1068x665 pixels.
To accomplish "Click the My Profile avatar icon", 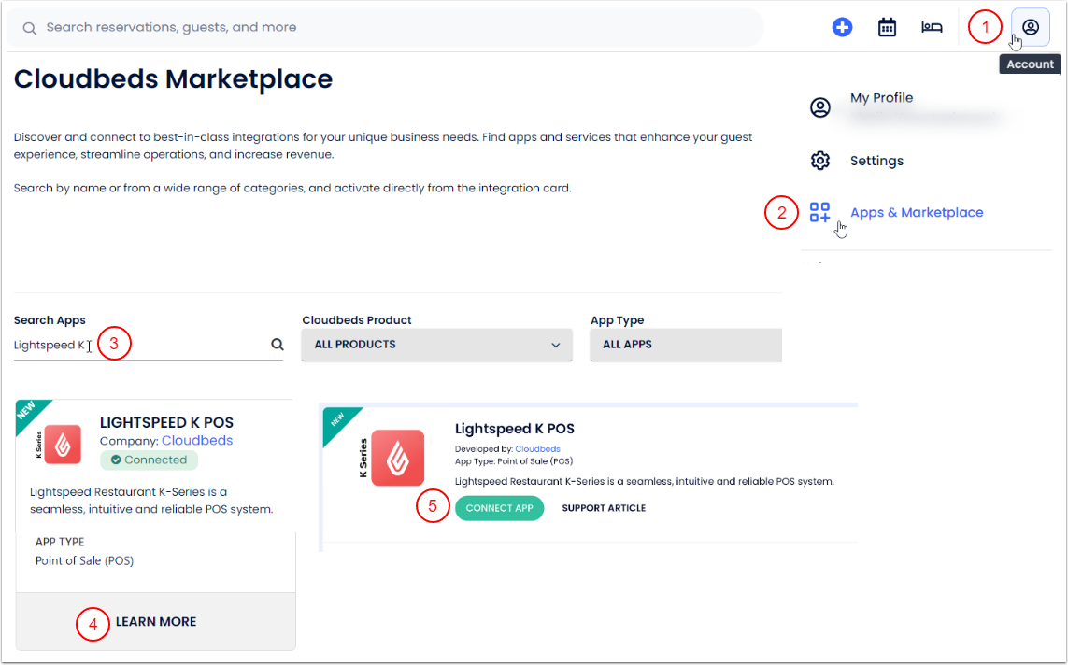I will coord(819,107).
